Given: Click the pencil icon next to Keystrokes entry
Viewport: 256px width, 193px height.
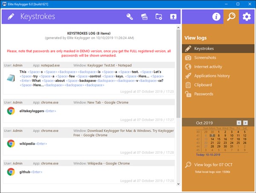Looking at the screenshot, I should [x=188, y=49].
